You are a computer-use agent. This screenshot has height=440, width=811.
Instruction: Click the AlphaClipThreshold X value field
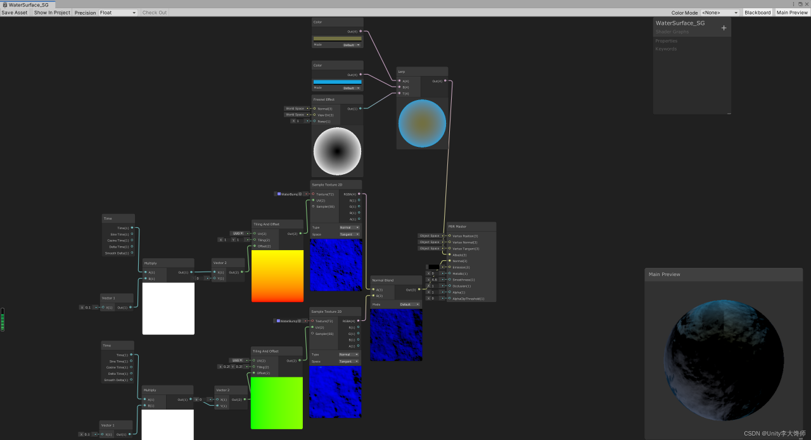(434, 298)
